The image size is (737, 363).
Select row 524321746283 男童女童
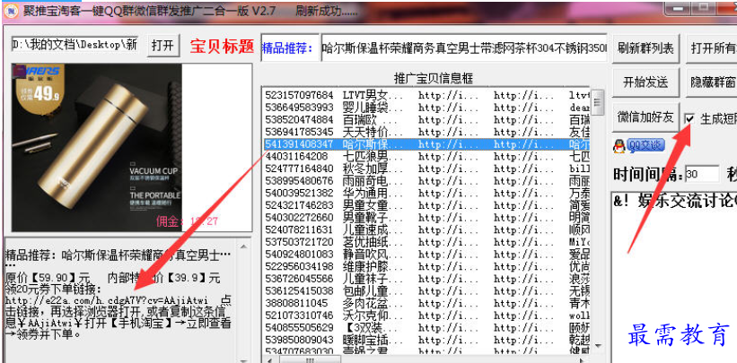click(426, 205)
